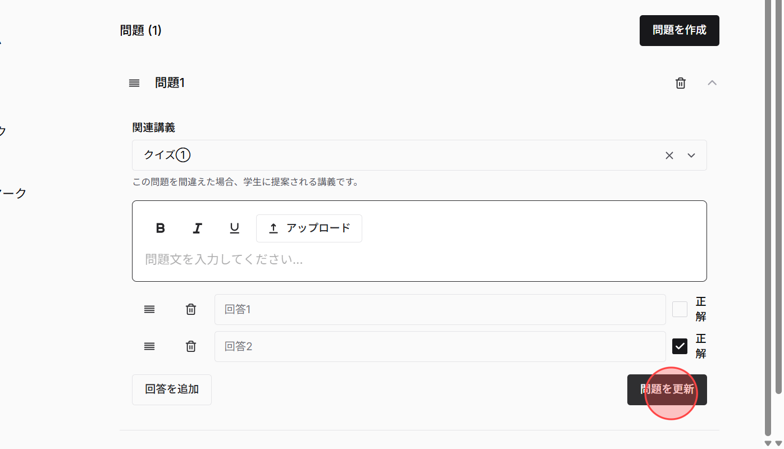Click the 回答を追加 button

[171, 390]
